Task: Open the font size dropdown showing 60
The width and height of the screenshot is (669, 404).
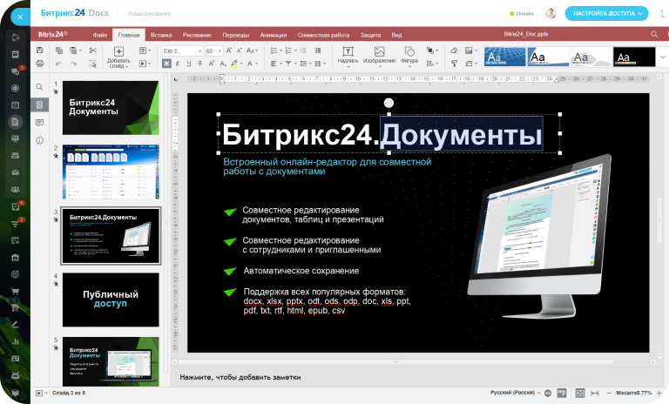Action: (x=213, y=50)
